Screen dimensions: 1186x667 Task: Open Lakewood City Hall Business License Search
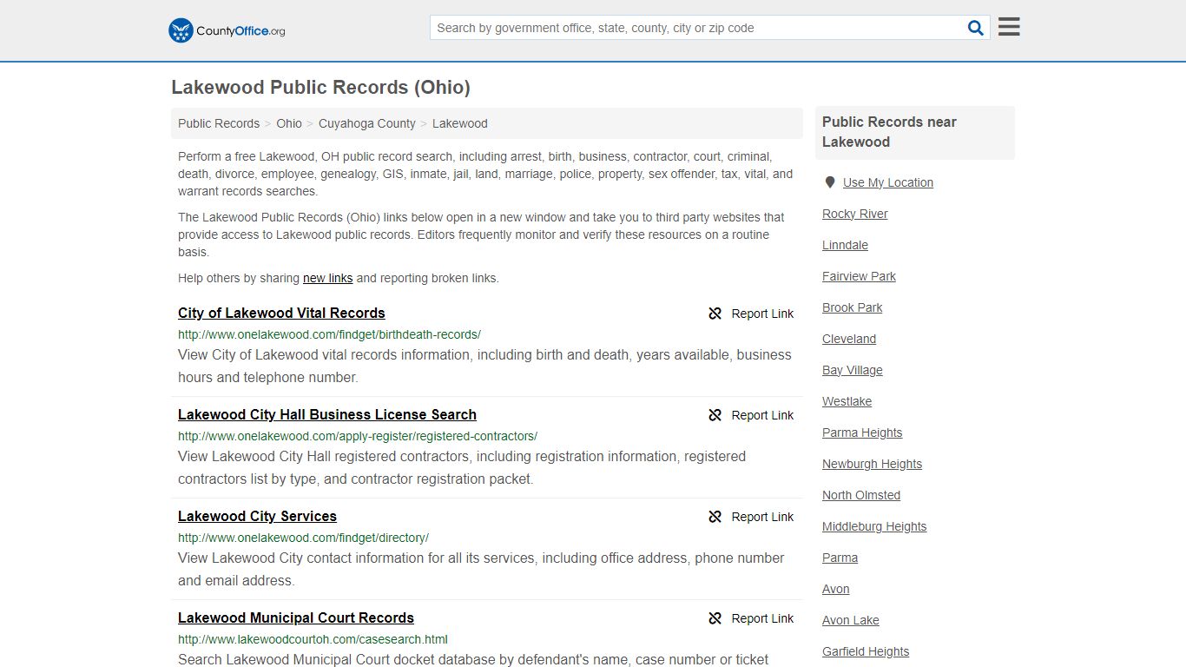pos(327,414)
